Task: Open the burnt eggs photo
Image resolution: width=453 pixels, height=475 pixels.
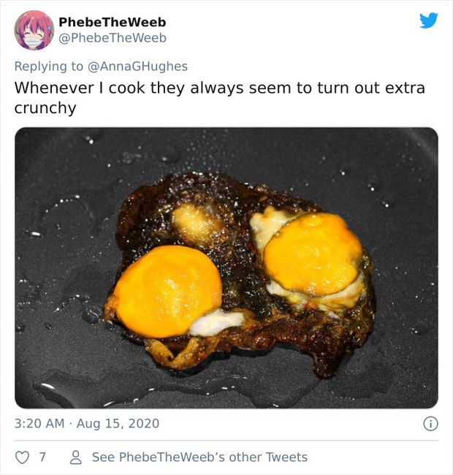Action: 226,267
